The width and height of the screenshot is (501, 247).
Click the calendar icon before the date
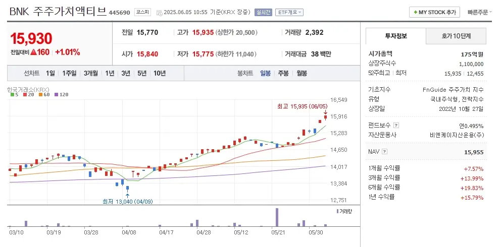[160, 12]
